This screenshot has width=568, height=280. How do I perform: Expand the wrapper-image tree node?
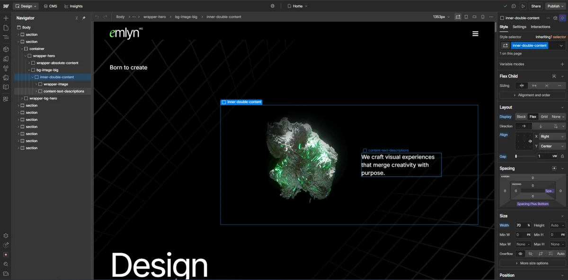[36, 84]
